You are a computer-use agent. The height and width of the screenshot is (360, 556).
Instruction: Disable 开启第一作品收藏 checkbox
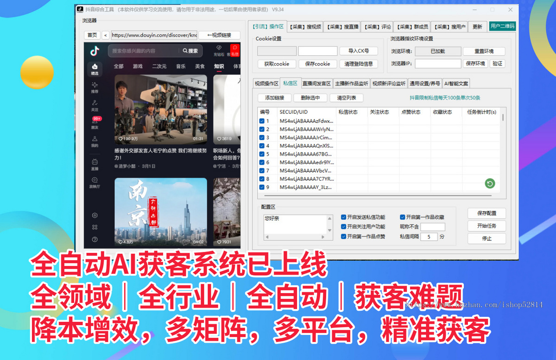pos(402,217)
